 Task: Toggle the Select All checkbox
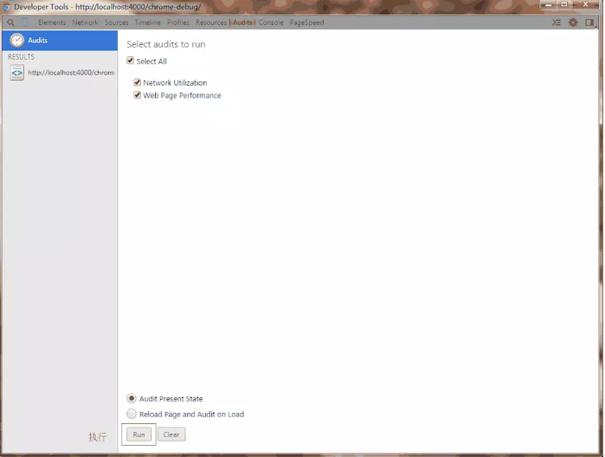pyautogui.click(x=131, y=61)
